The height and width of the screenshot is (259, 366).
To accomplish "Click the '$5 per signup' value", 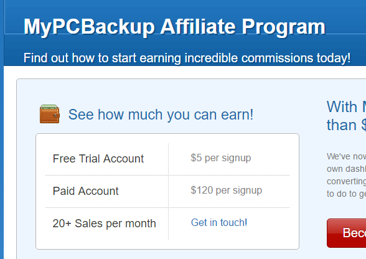I will [x=221, y=158].
